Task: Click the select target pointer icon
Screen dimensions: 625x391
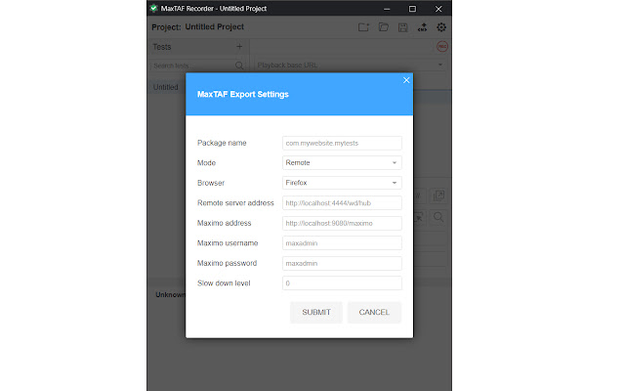Action: point(419,217)
